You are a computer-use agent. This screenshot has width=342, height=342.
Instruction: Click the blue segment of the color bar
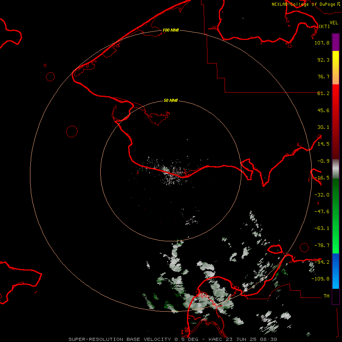336,271
